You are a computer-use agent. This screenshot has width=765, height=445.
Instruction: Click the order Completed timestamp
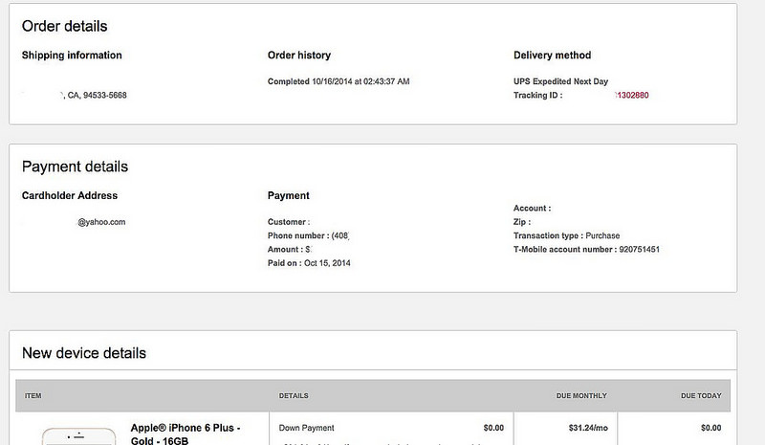coord(339,81)
